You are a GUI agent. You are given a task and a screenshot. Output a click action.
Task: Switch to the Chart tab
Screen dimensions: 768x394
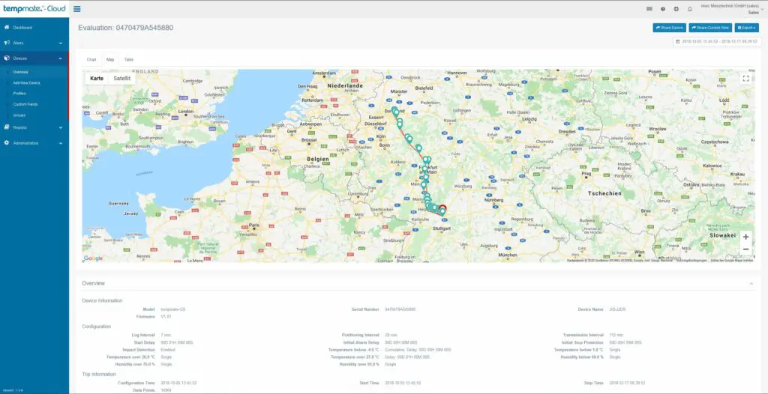(x=91, y=59)
